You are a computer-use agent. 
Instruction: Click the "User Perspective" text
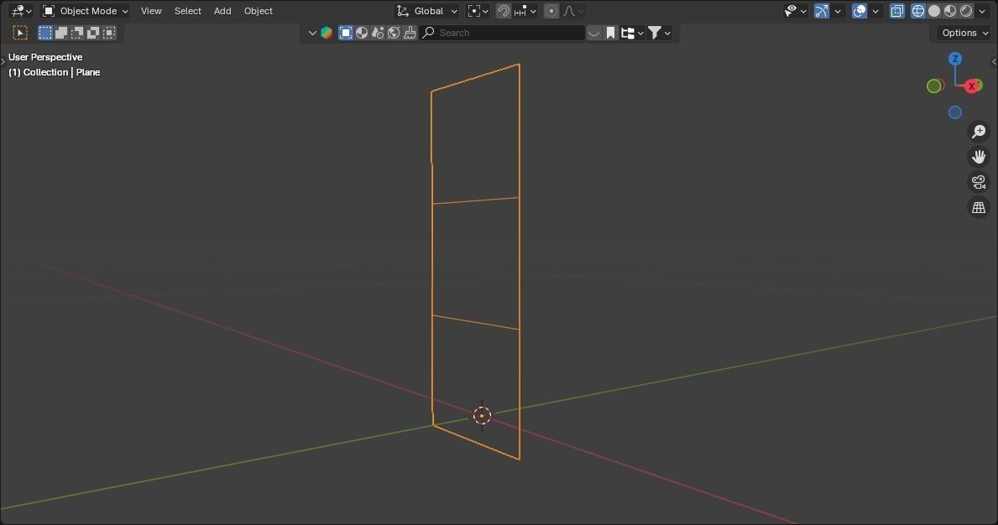(45, 57)
